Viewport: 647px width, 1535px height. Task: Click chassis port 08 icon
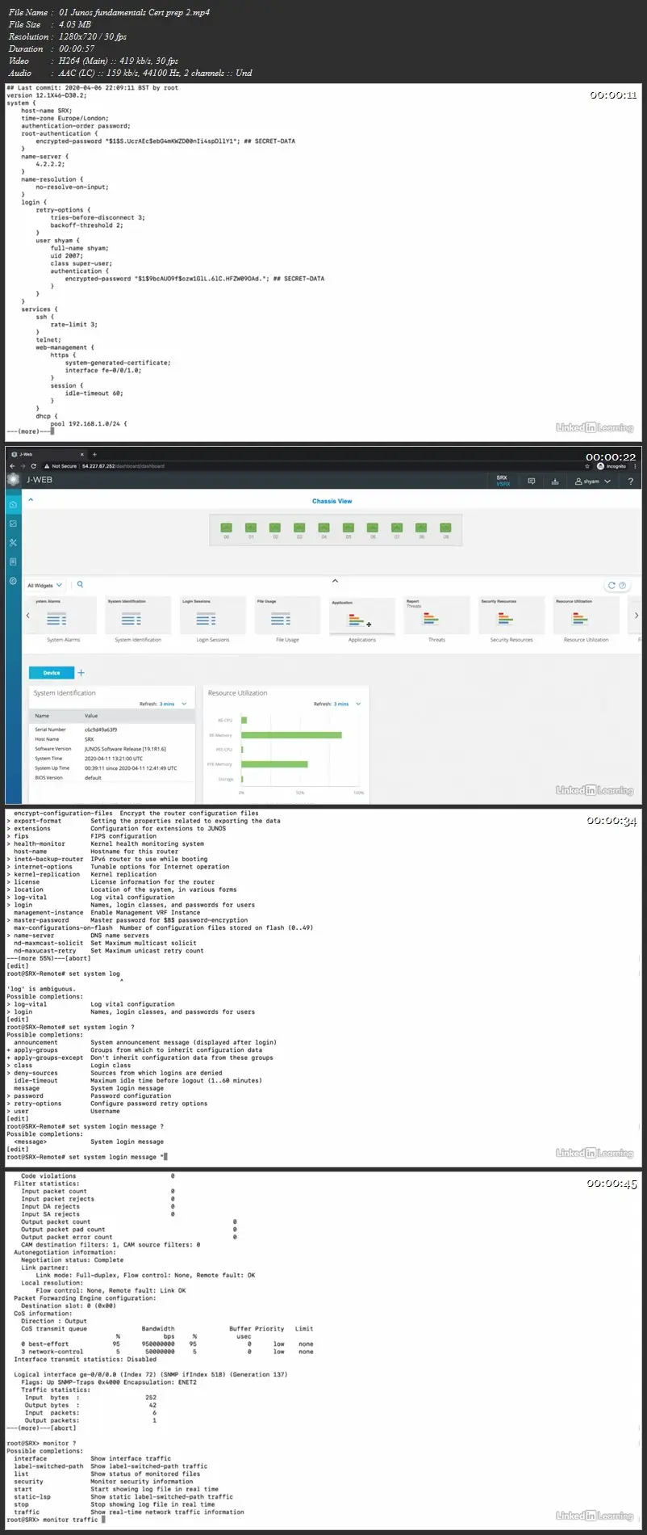point(421,527)
